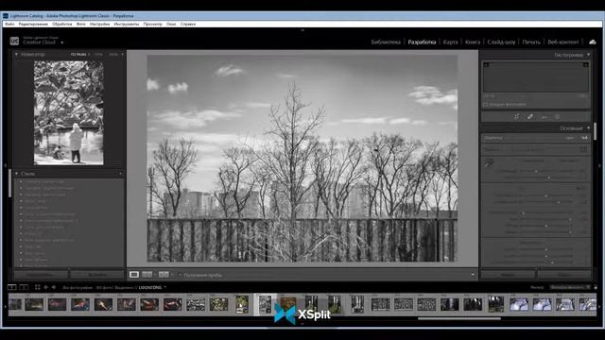Open the filmstrip filter preset dropdown
This screenshot has width=605, height=340.
(570, 287)
